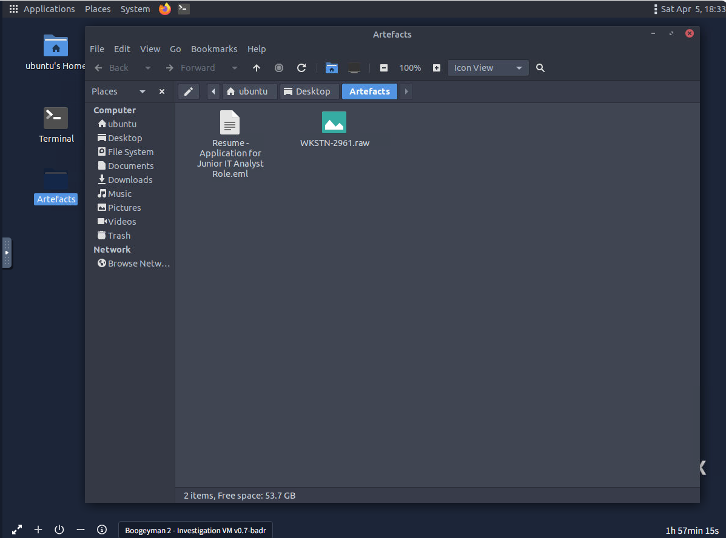726x538 pixels.
Task: Select ubuntu in the Places sidebar
Action: coord(116,124)
